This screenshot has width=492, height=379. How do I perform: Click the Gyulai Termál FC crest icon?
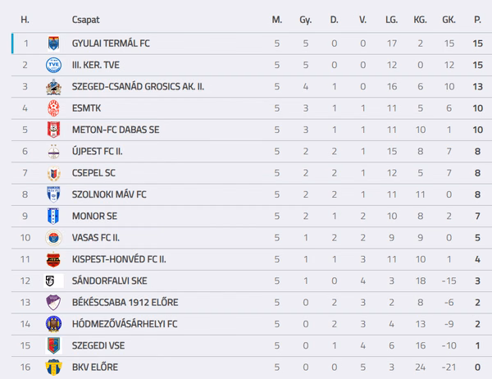coord(53,43)
